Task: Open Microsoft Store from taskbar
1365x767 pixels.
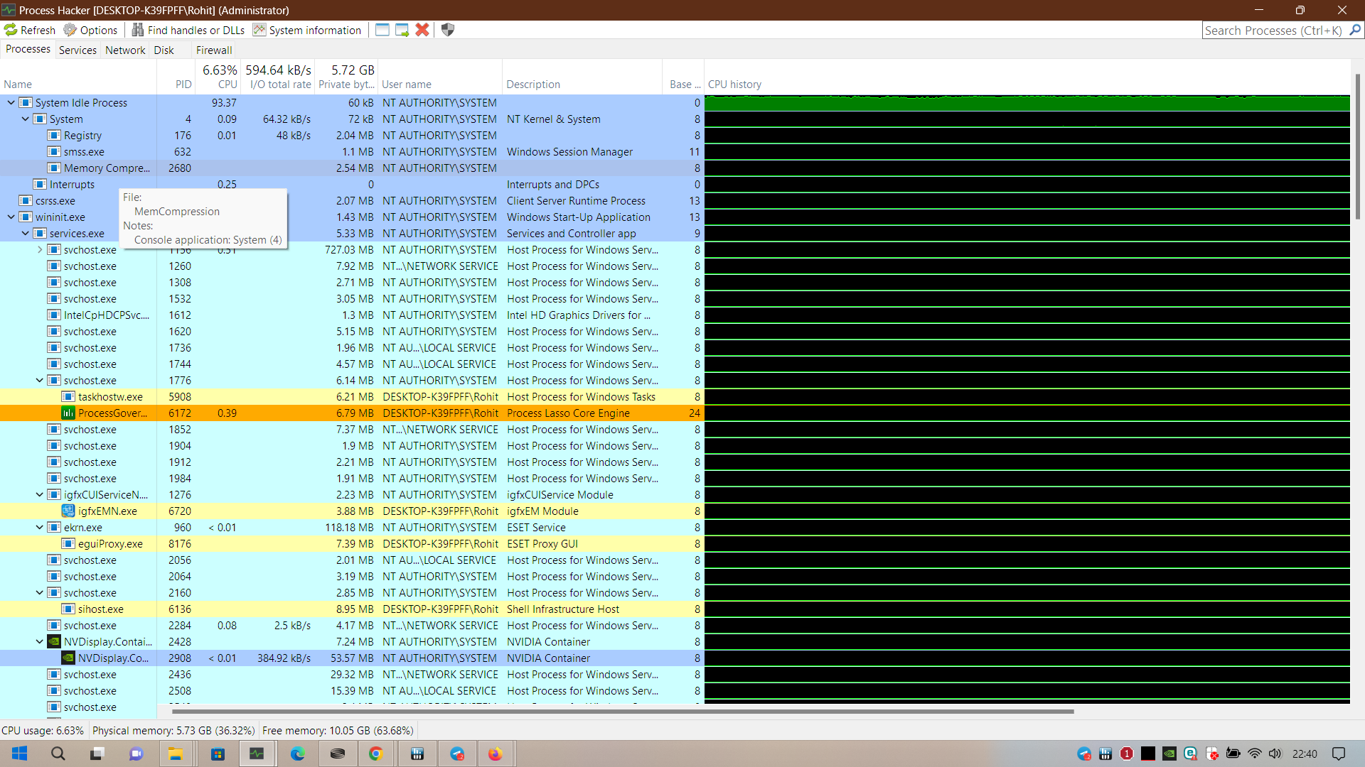Action: 218,754
